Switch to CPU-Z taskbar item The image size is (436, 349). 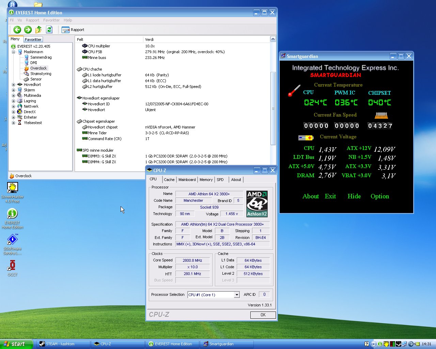pyautogui.click(x=118, y=344)
